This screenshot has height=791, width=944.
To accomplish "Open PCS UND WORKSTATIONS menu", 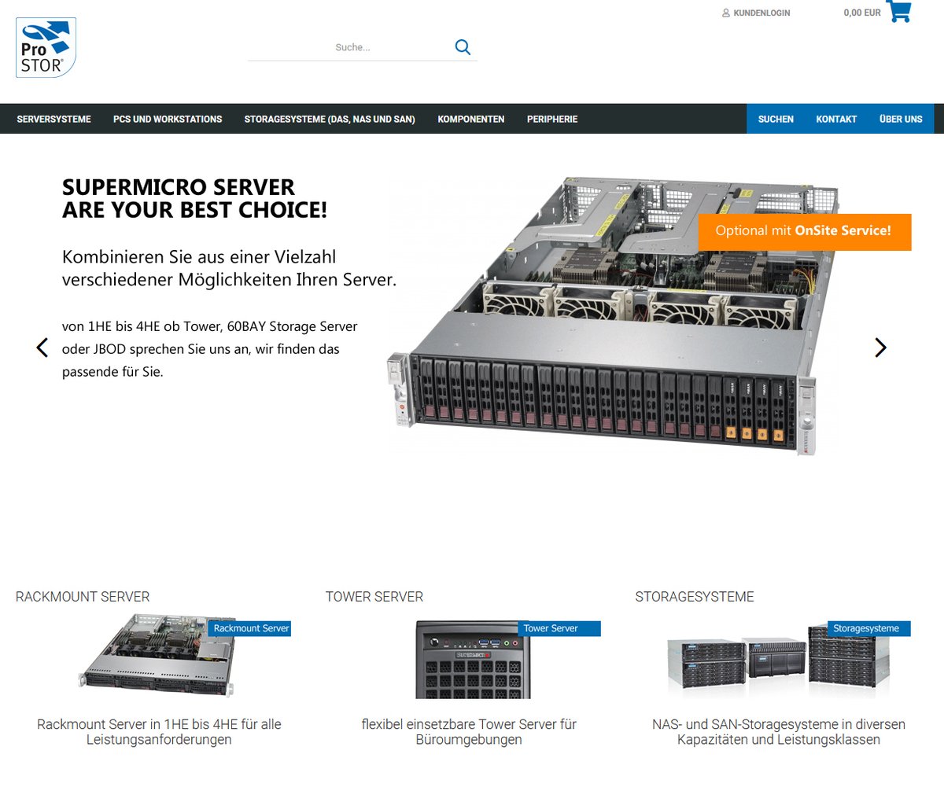I will point(168,119).
